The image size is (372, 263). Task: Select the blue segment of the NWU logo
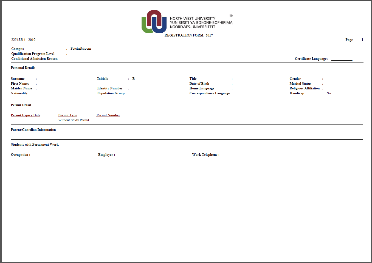[163, 26]
